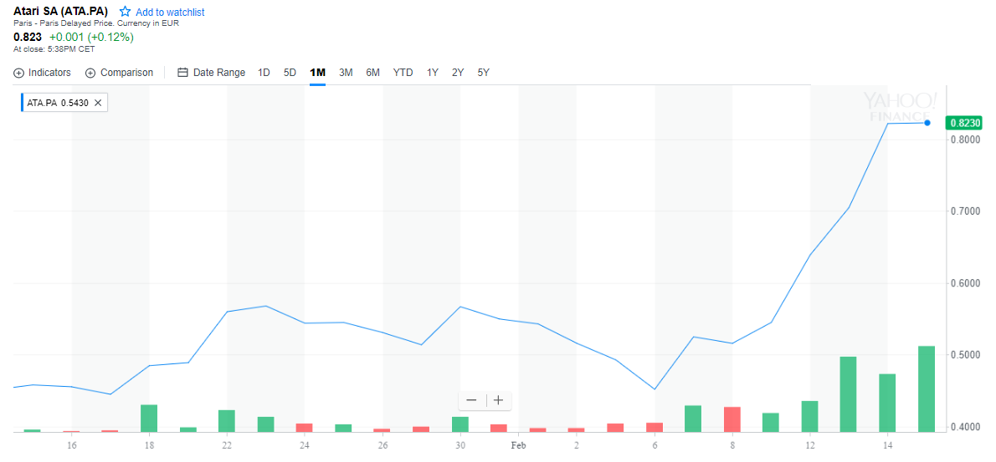This screenshot has width=996, height=462.
Task: Click the active 1M range tab
Action: click(x=317, y=73)
